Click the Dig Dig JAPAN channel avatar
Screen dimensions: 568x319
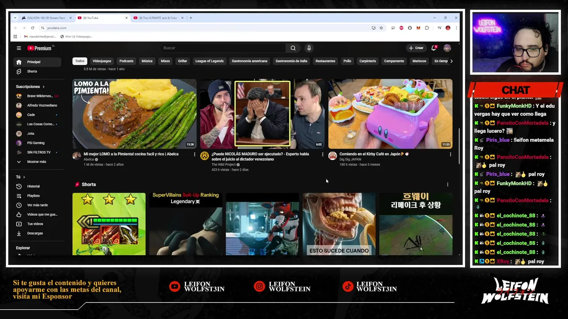tap(332, 156)
